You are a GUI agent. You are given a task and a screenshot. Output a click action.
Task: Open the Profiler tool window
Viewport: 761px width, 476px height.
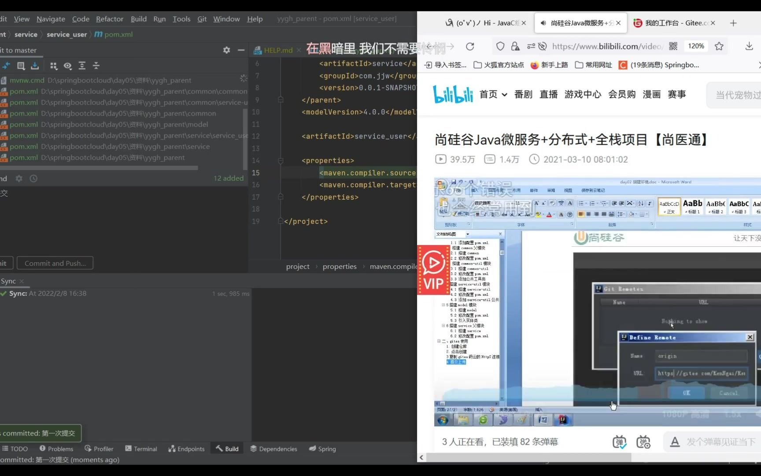(99, 449)
